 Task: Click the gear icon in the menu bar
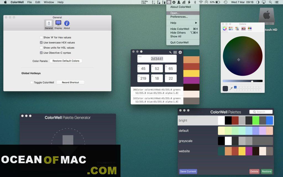point(174,2)
